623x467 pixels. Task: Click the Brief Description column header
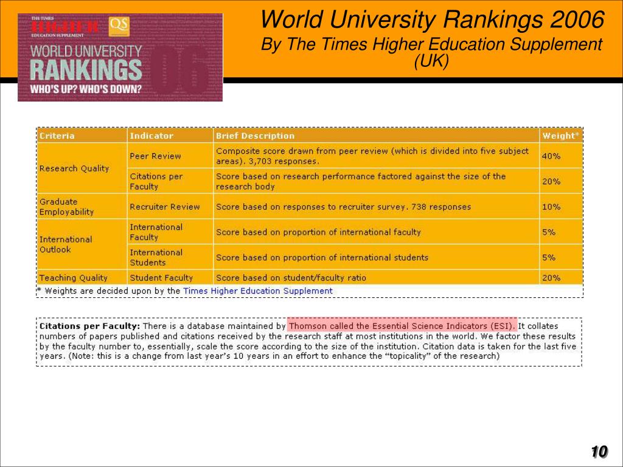(376, 136)
